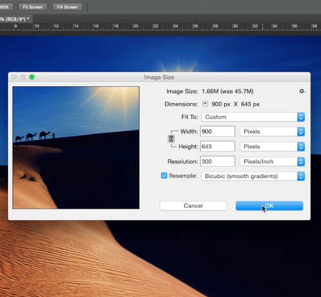The image size is (321, 297).
Task: Click the Width input field
Action: click(218, 131)
